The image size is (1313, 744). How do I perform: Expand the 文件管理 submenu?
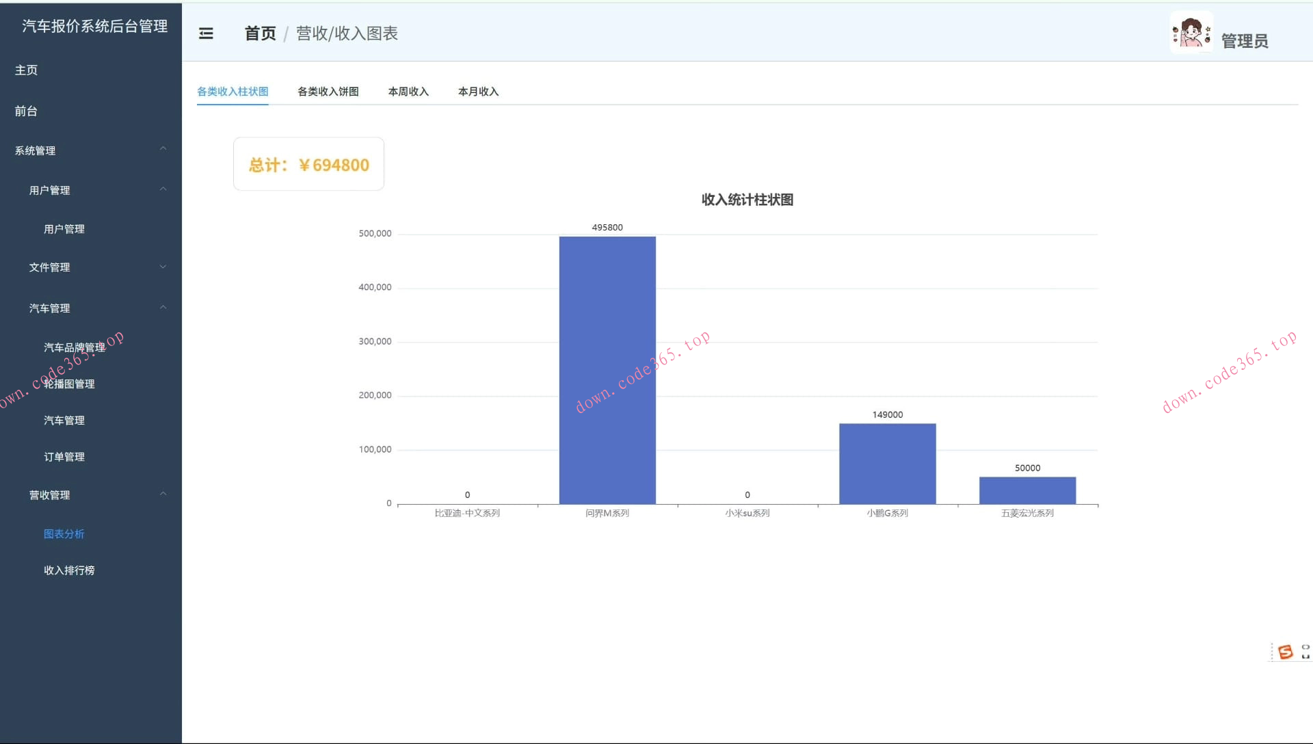[163, 267]
